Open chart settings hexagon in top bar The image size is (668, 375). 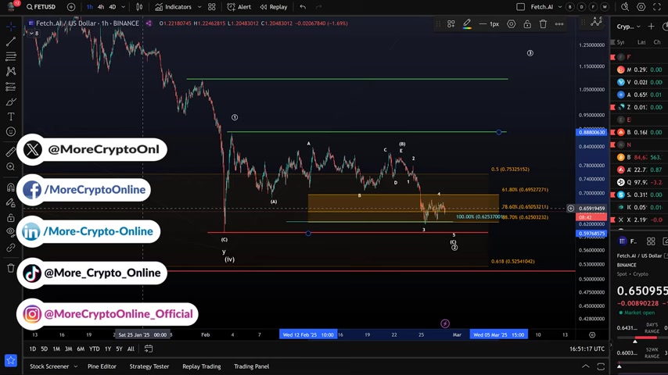pyautogui.click(x=641, y=7)
